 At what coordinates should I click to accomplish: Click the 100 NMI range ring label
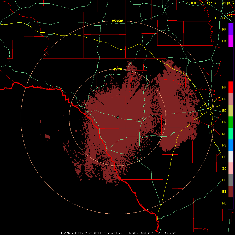pyautogui.click(x=117, y=21)
